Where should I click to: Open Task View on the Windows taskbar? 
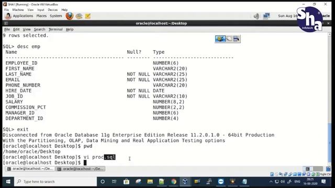tap(114, 182)
